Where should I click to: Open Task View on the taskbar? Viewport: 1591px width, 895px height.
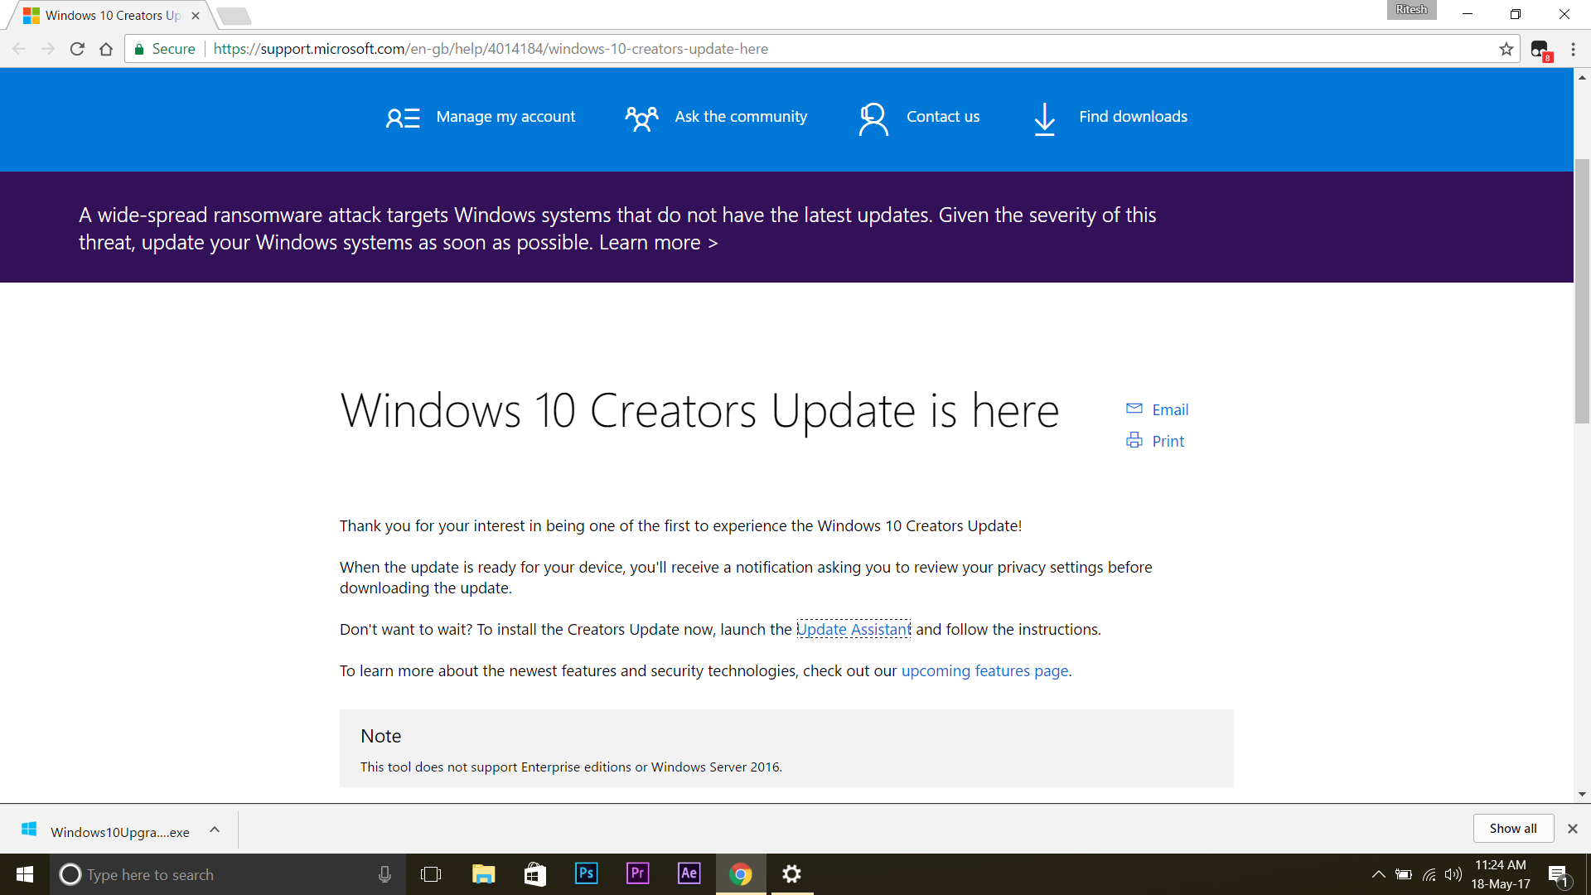(x=431, y=874)
